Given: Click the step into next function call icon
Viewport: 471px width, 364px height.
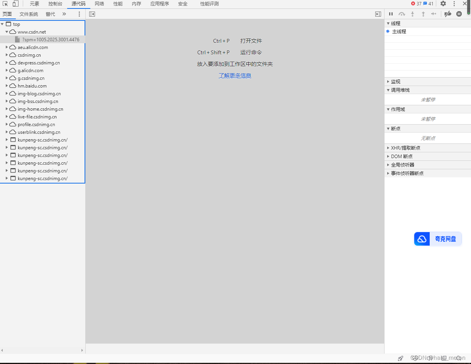Looking at the screenshot, I should [412, 14].
